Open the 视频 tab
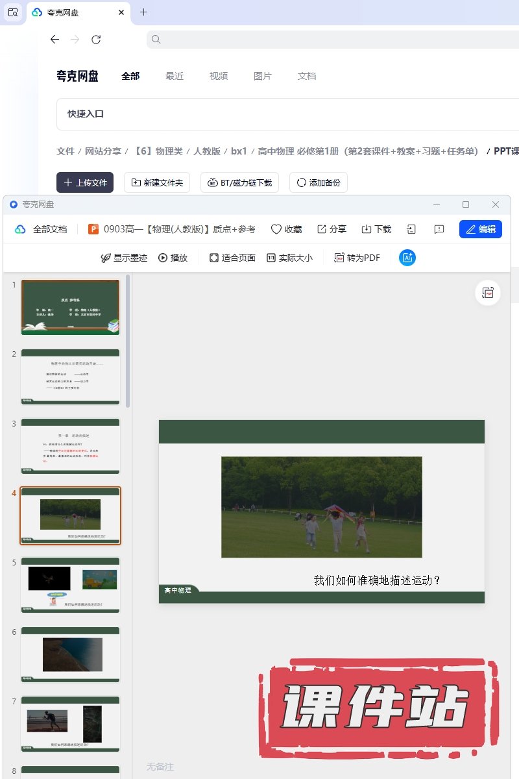 tap(219, 76)
